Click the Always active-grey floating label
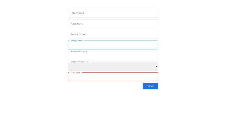 pyautogui.click(x=79, y=51)
